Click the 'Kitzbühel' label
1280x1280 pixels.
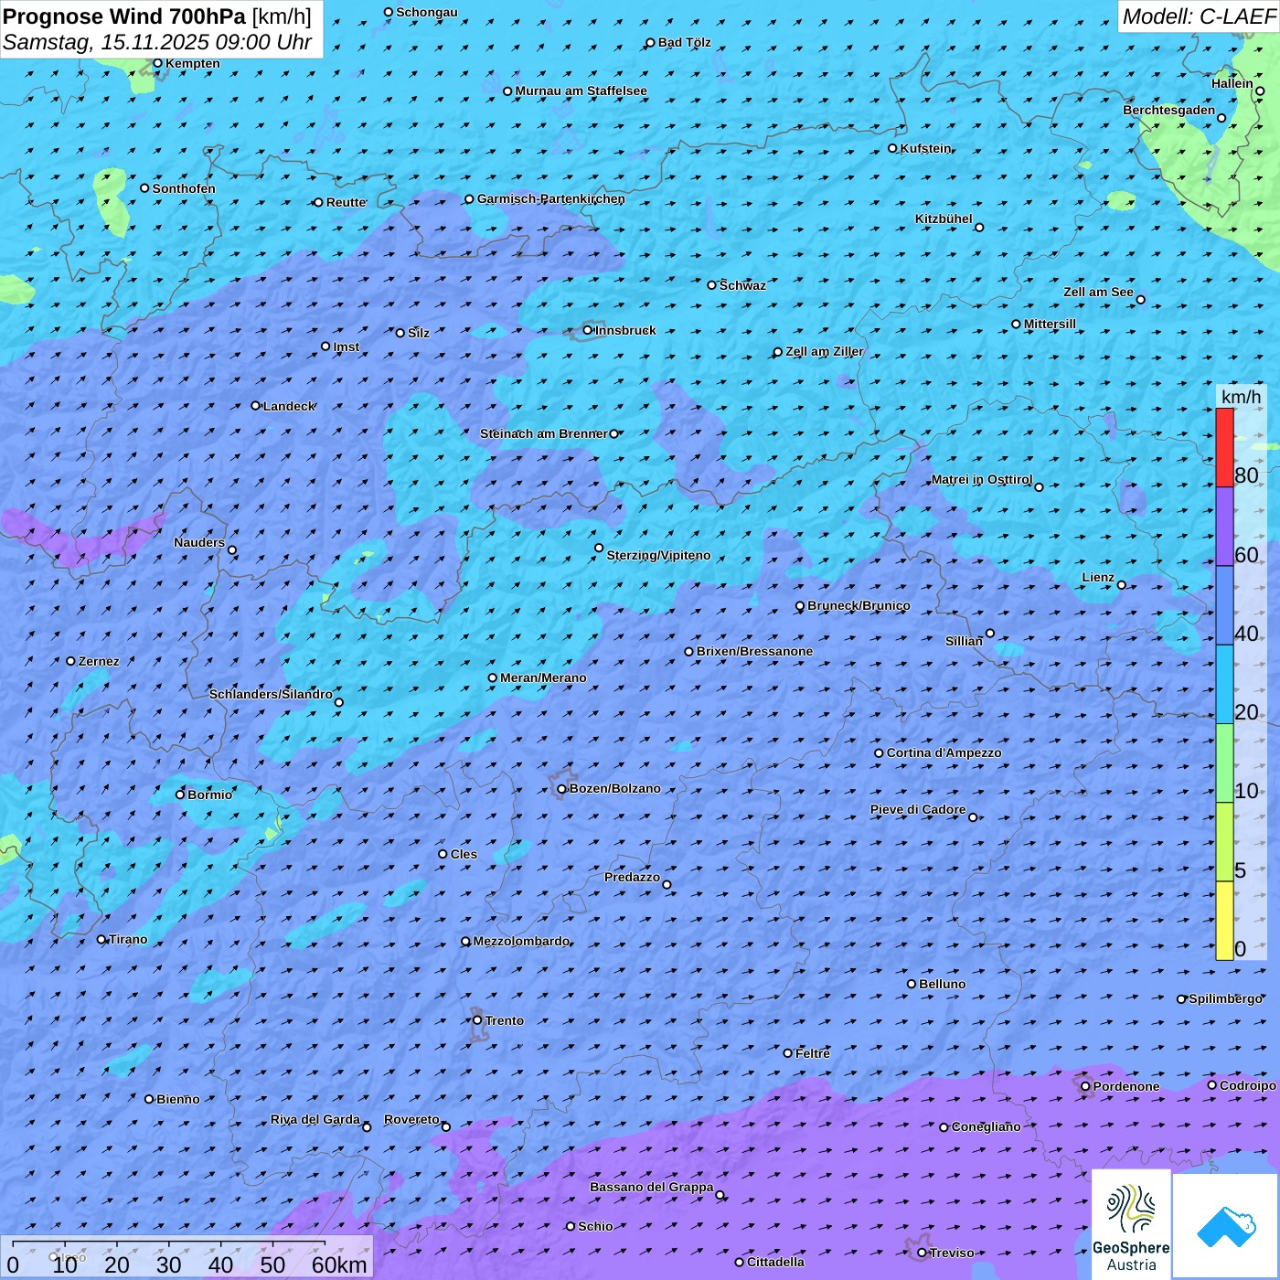944,219
